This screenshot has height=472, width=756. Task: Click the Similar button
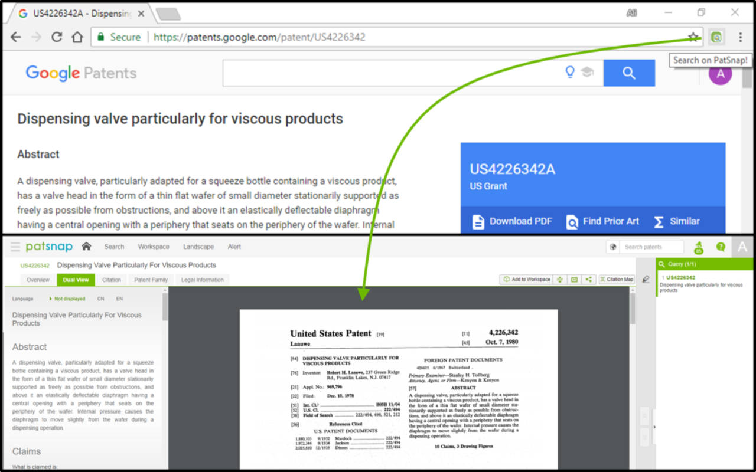tap(677, 221)
